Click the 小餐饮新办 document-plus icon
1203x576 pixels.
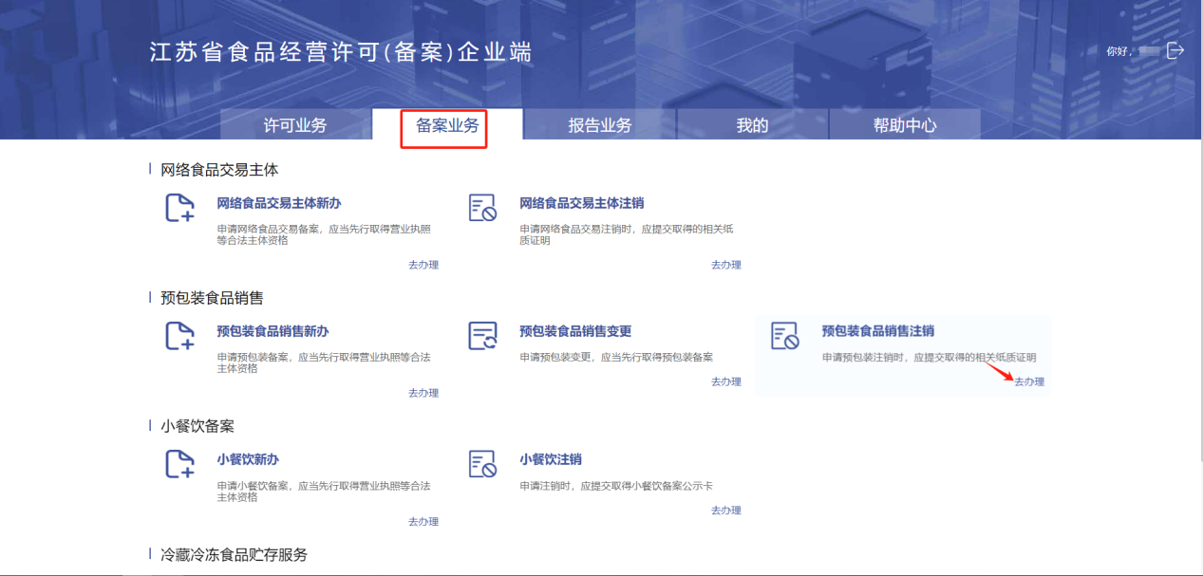(180, 464)
